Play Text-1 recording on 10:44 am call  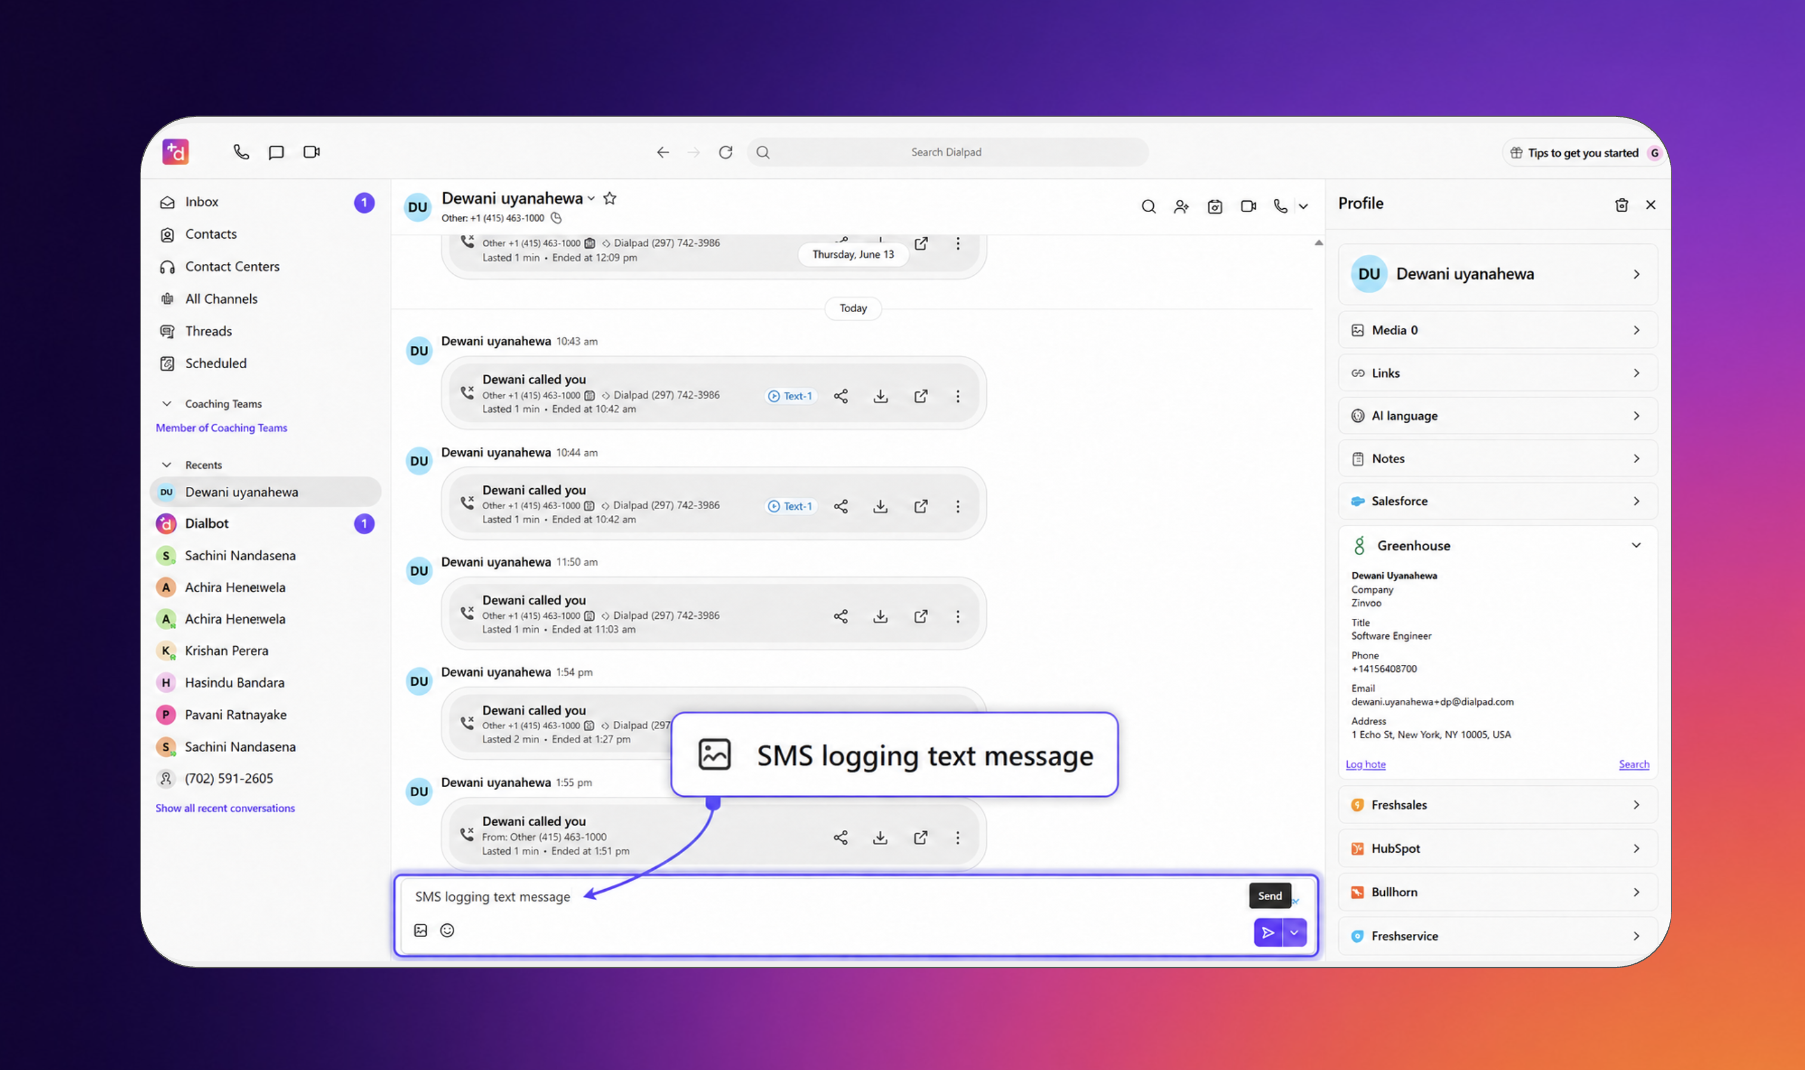790,506
